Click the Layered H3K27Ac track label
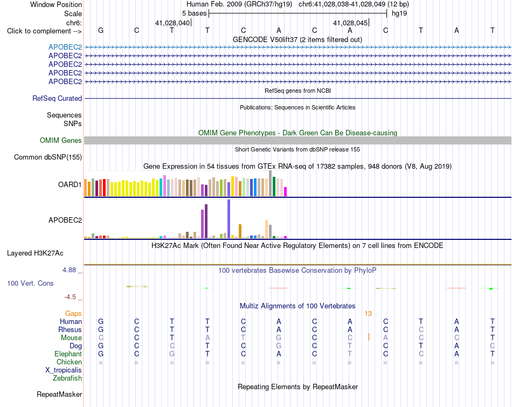 point(35,253)
